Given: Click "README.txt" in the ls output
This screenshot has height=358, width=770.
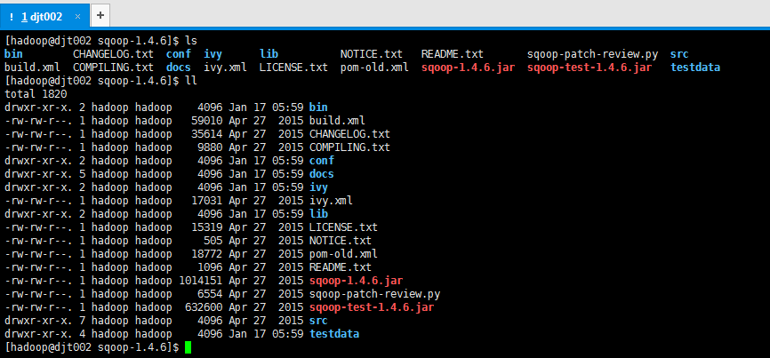Looking at the screenshot, I should pos(453,54).
